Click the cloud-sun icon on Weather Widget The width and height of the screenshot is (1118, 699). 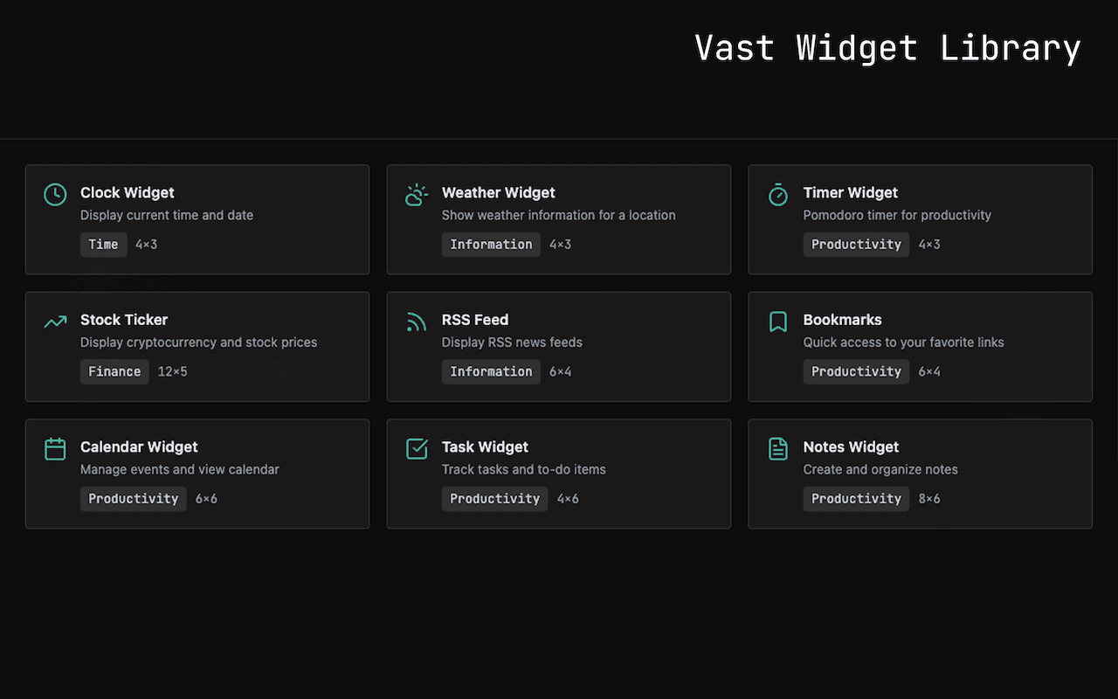[x=417, y=195]
